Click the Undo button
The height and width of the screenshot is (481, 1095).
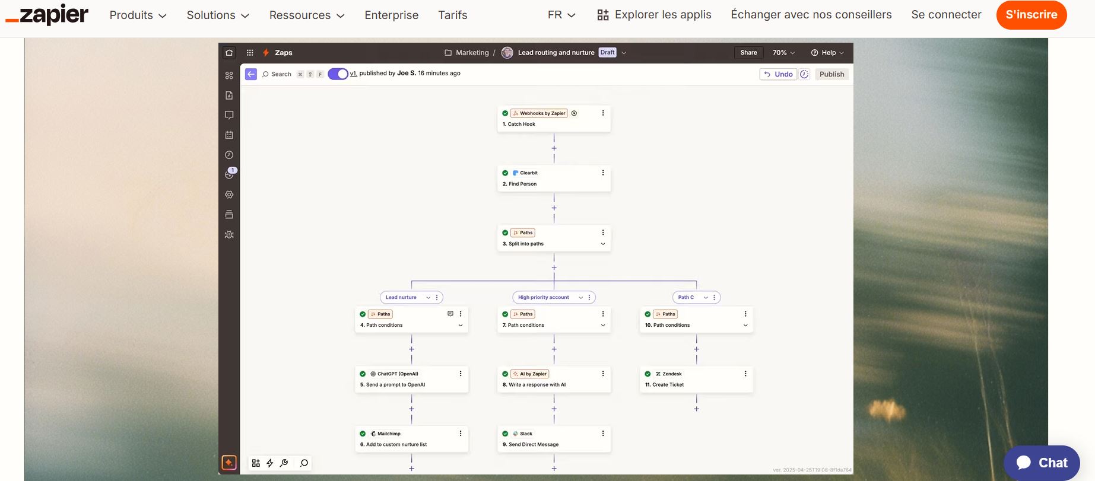click(x=778, y=74)
